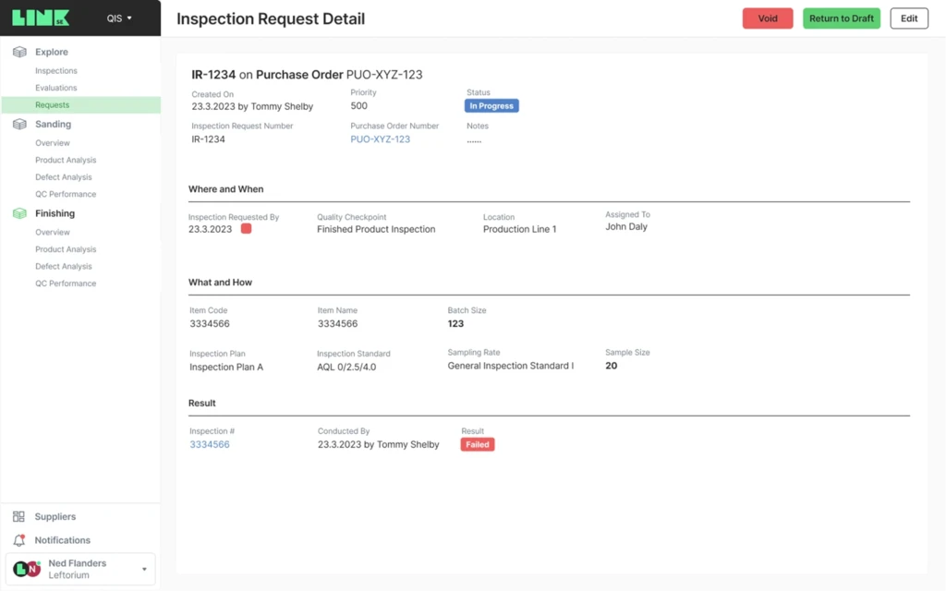Click the Suppliers grid icon
Viewport: 946px width, 591px height.
pyautogui.click(x=19, y=517)
